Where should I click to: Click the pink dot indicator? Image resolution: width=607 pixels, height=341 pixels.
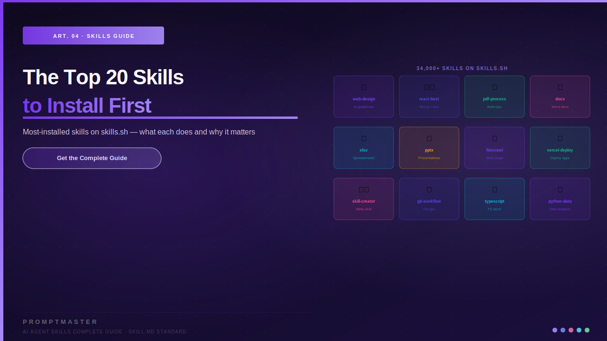coord(571,330)
